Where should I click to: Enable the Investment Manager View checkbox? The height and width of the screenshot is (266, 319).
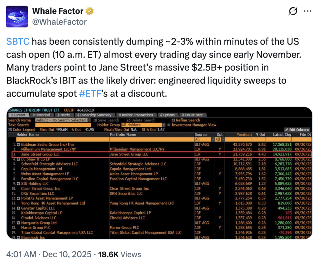tap(169, 125)
